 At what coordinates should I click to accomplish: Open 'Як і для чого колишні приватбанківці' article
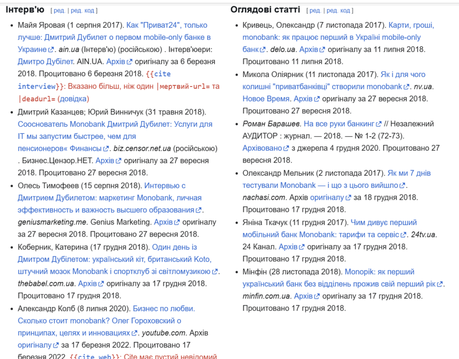click(333, 81)
